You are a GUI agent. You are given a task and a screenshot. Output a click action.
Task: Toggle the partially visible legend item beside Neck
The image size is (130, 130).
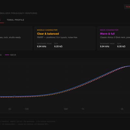point(1,55)
